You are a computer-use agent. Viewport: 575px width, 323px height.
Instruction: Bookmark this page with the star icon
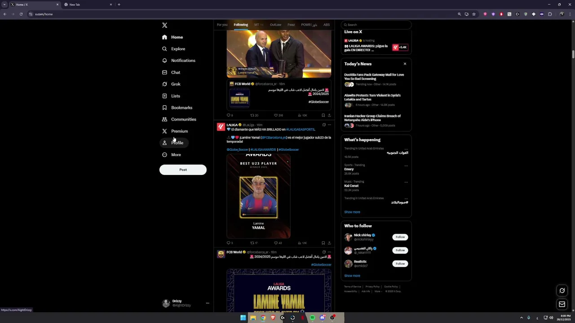point(473,14)
